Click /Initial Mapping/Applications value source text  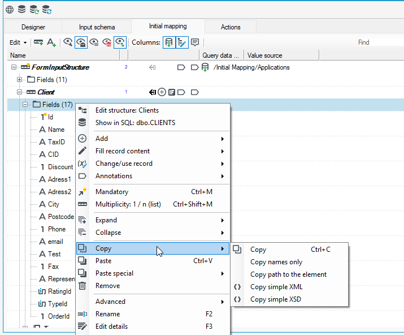251,67
